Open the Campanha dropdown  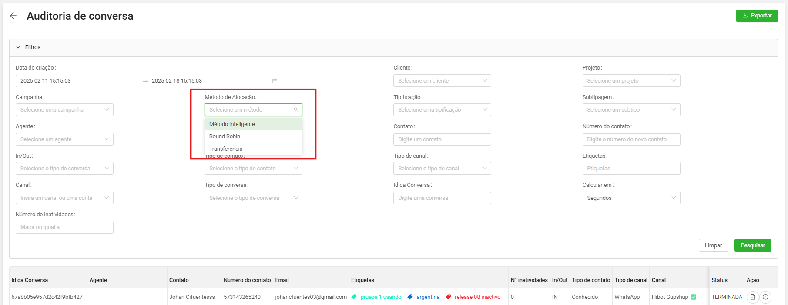click(64, 110)
